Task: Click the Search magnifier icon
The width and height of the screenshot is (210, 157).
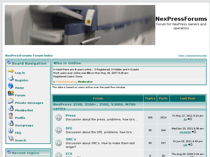Action: pyautogui.click(x=11, y=138)
